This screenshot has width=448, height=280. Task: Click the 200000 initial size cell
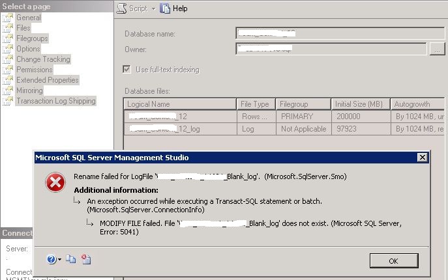361,117
